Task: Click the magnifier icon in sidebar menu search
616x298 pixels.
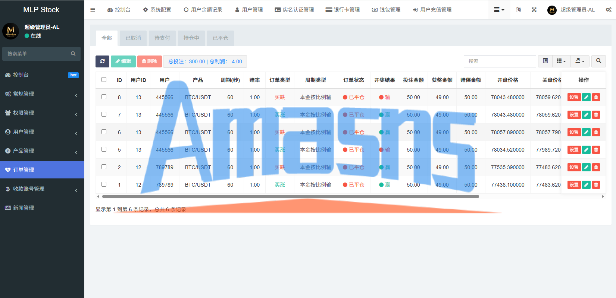Action: (73, 54)
